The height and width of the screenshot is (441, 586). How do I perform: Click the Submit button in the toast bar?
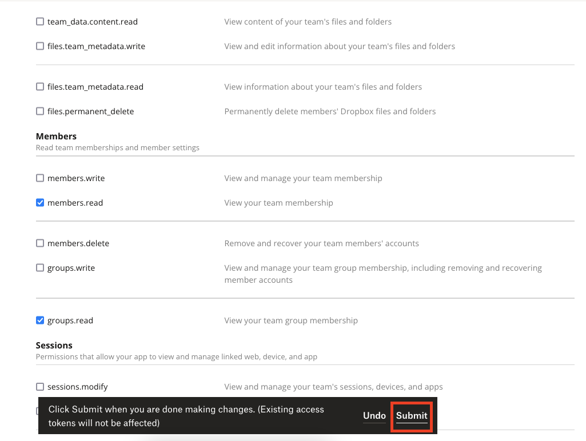pos(411,416)
